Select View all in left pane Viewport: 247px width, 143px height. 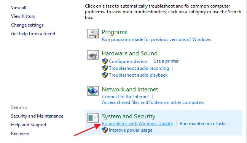pyautogui.click(x=19, y=8)
